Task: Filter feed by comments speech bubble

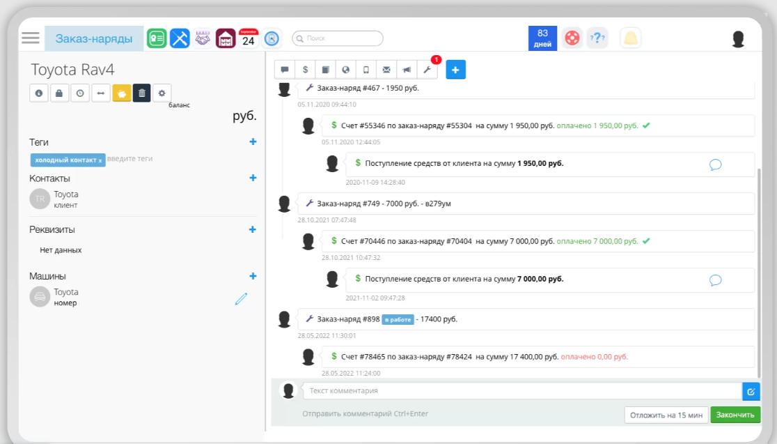Action: click(x=285, y=70)
